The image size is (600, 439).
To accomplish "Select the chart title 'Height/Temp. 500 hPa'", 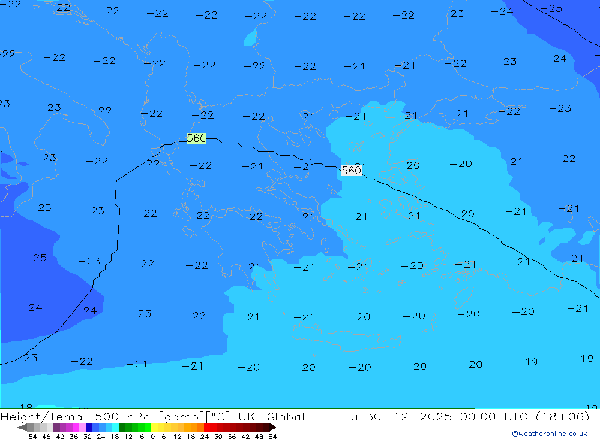I will [76, 416].
